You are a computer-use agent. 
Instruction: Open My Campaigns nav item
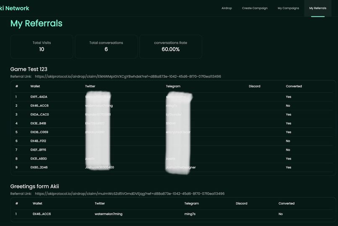click(x=288, y=8)
